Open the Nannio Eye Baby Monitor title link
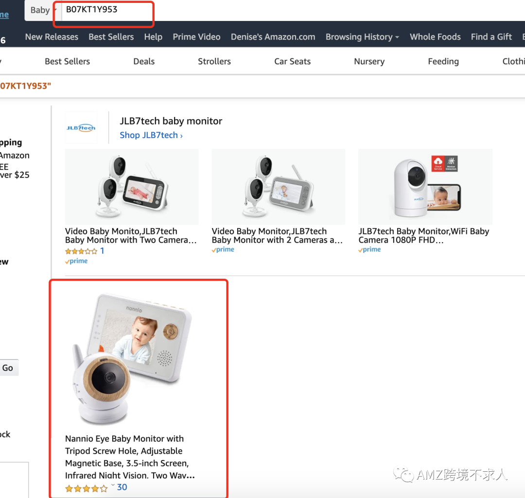This screenshot has width=525, height=498. [x=130, y=457]
